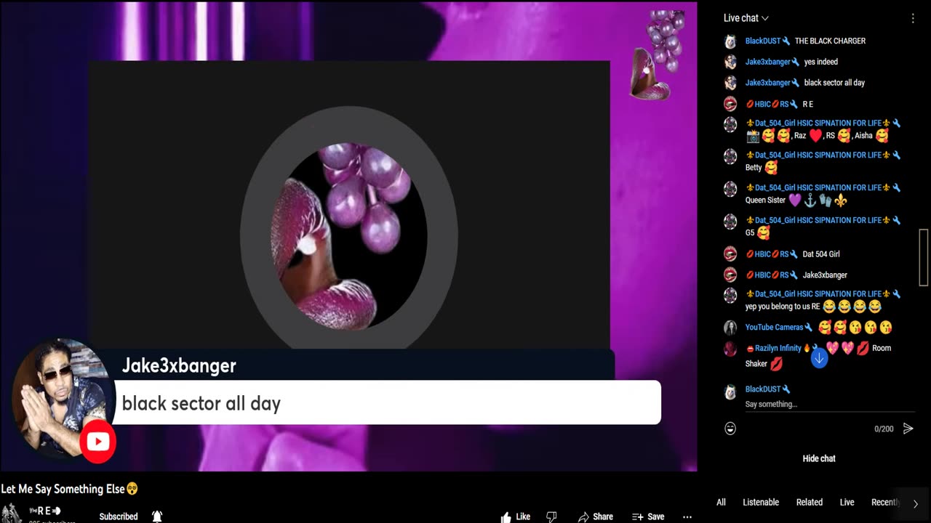Select the Listenable filter chip
Image resolution: width=931 pixels, height=523 pixels.
pos(761,502)
